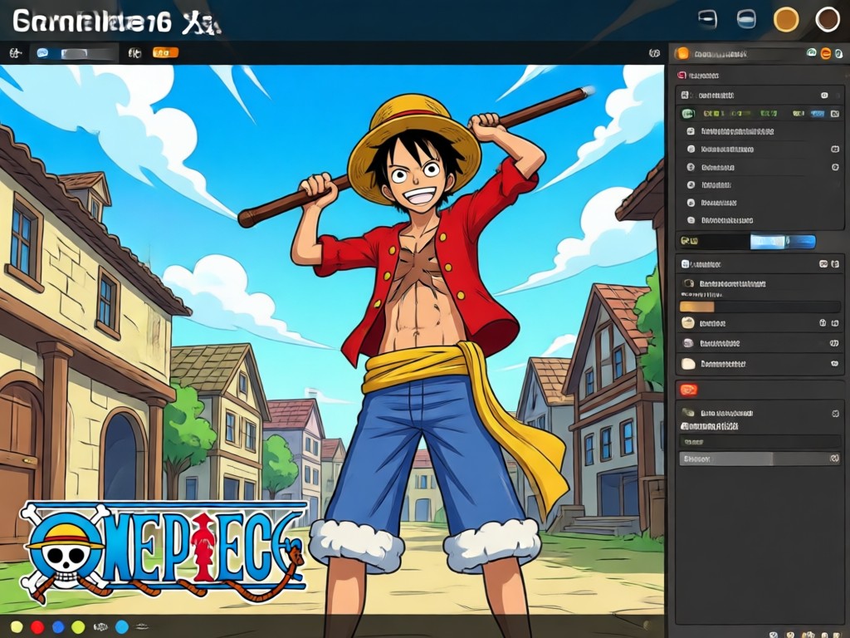Click the red icon below the panel header
Image resolution: width=850 pixels, height=638 pixels.
point(682,76)
